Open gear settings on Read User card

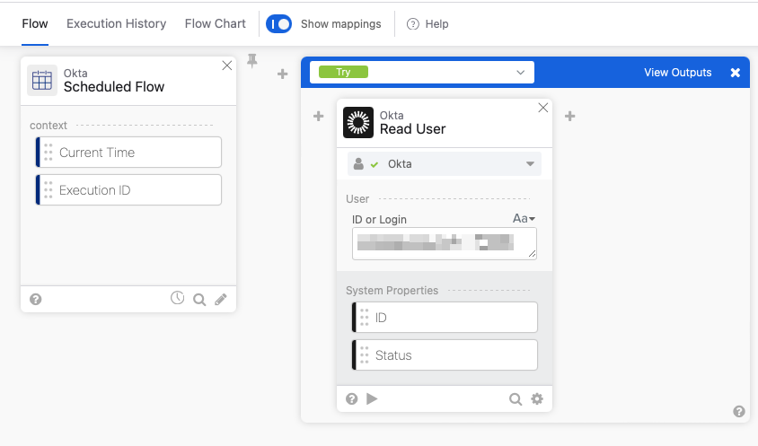click(537, 398)
